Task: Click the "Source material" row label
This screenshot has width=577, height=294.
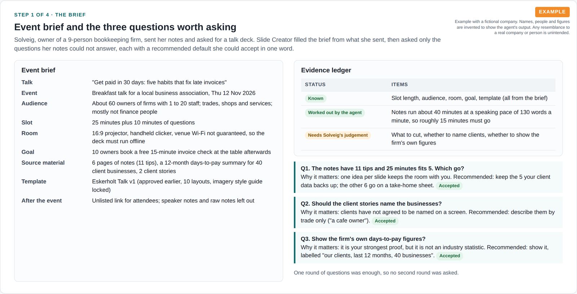Action: (x=43, y=163)
